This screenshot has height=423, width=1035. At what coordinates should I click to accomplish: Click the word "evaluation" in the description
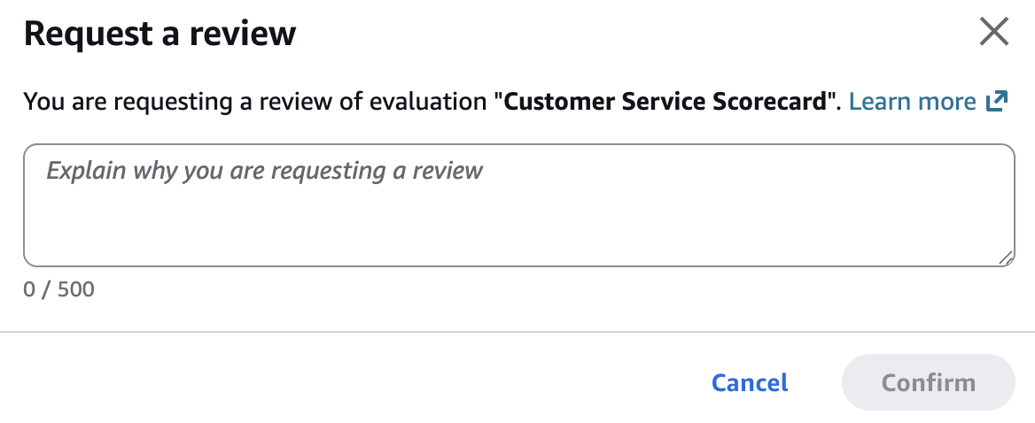click(436, 102)
